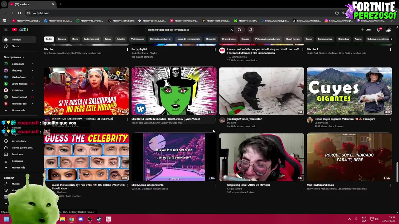Open Steam from the taskbar
399x224 pixels.
(99, 219)
